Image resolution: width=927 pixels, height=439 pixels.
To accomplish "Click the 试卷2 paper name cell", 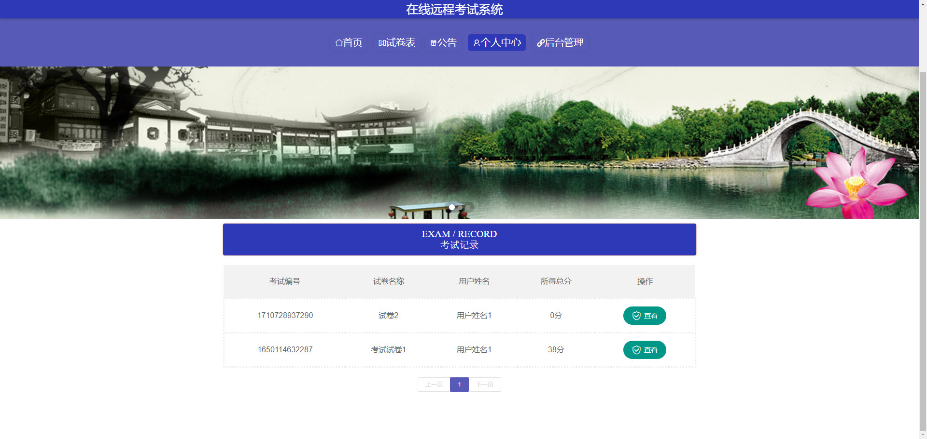I will pyautogui.click(x=389, y=315).
